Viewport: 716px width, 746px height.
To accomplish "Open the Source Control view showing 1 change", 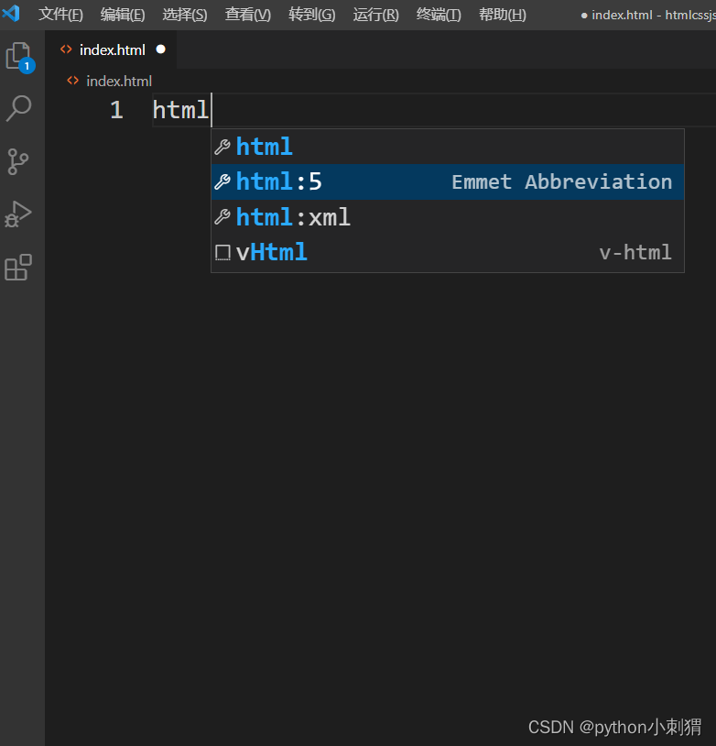I will coord(18,161).
